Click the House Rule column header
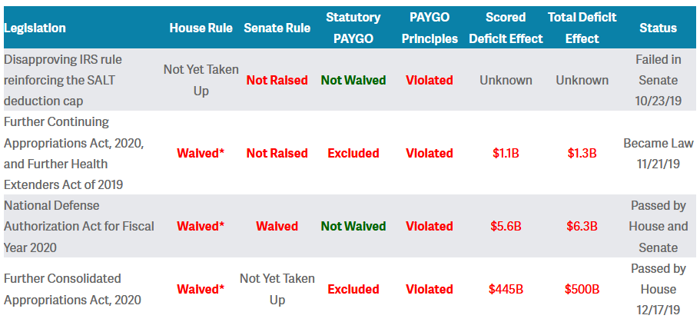700x322 pixels. coord(201,28)
